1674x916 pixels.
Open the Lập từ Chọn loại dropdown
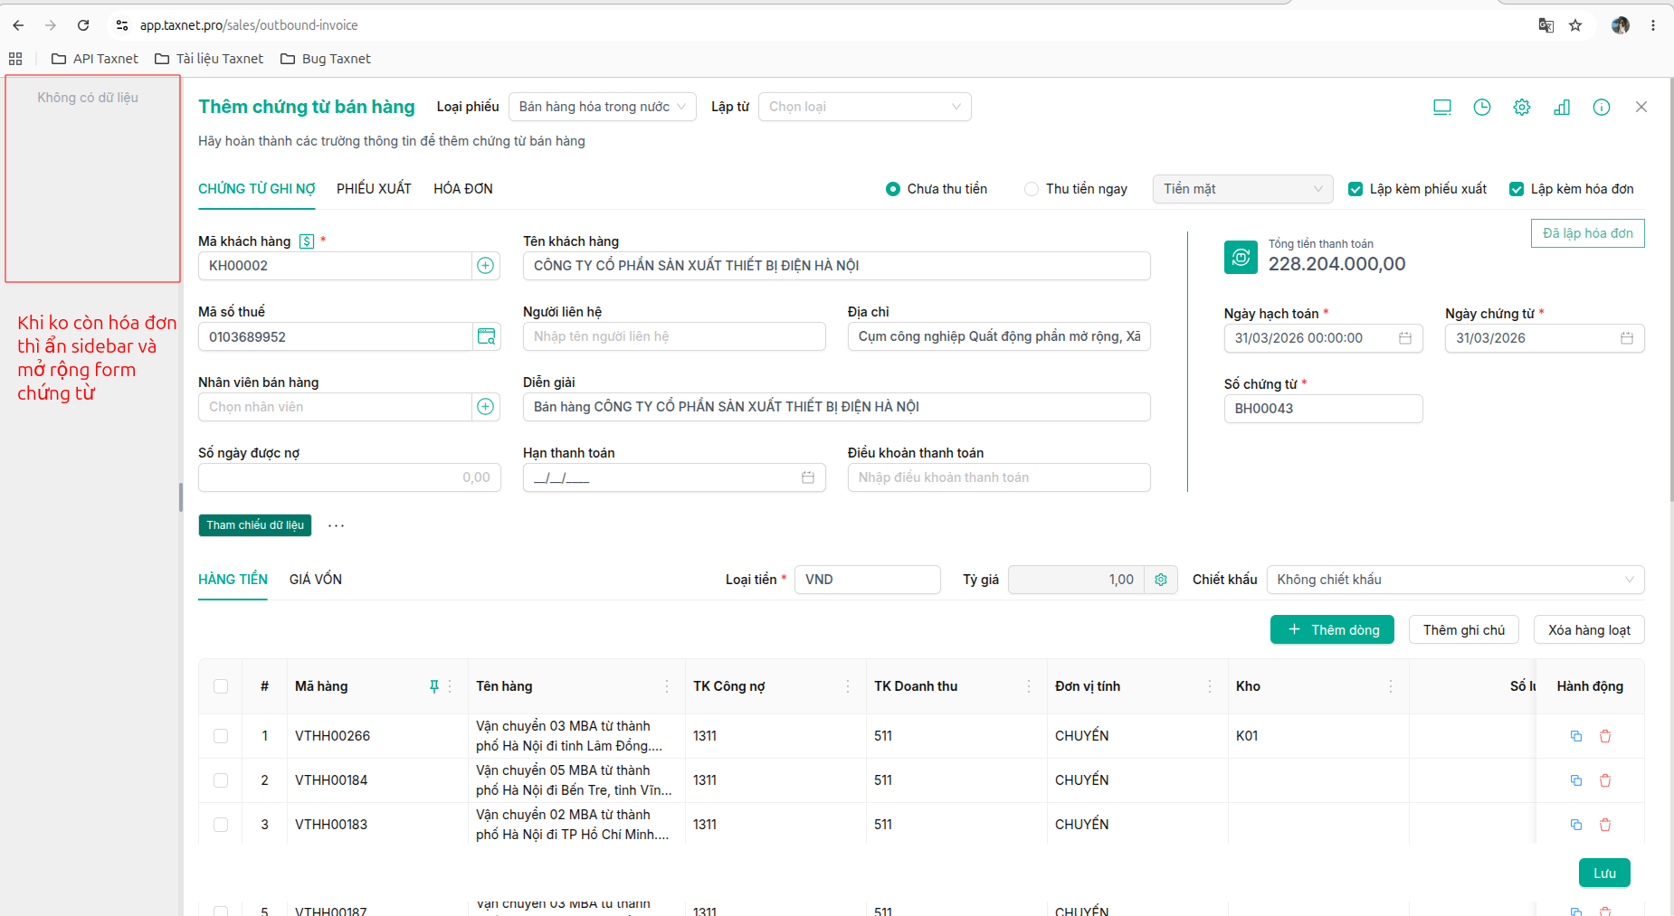pos(865,107)
